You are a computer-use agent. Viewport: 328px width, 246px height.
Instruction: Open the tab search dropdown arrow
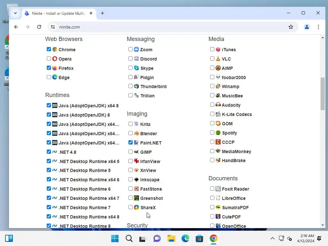[x=15, y=13]
